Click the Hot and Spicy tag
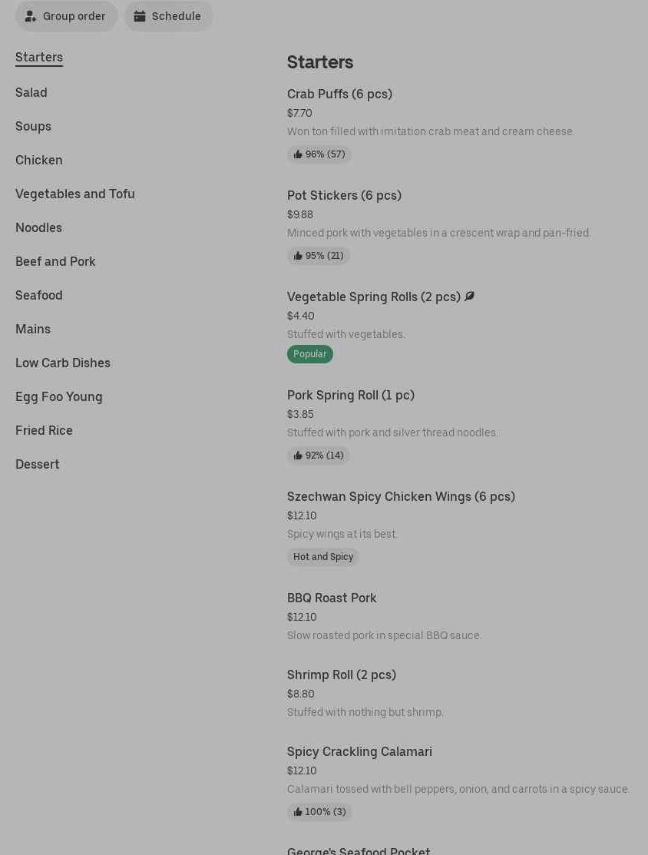 [x=322, y=557]
